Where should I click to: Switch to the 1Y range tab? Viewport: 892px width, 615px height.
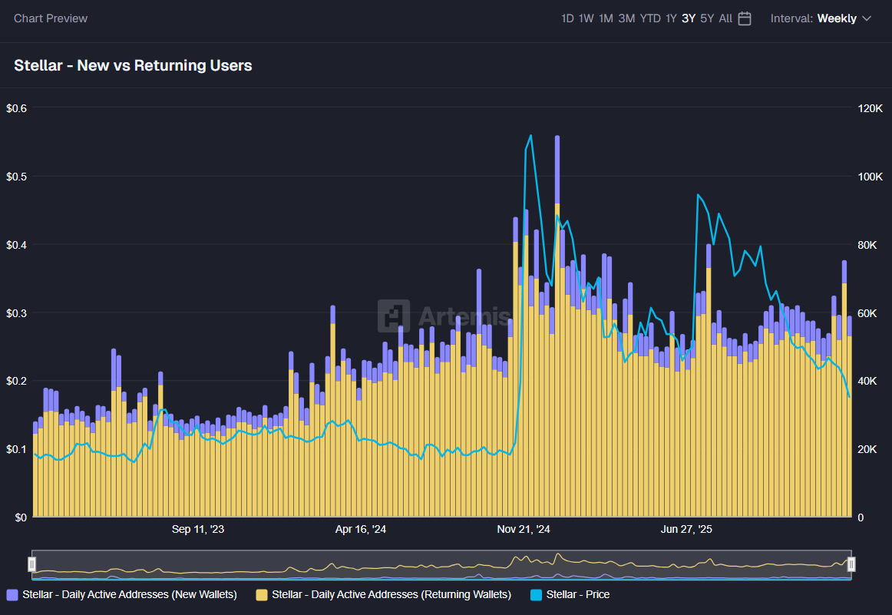[671, 18]
